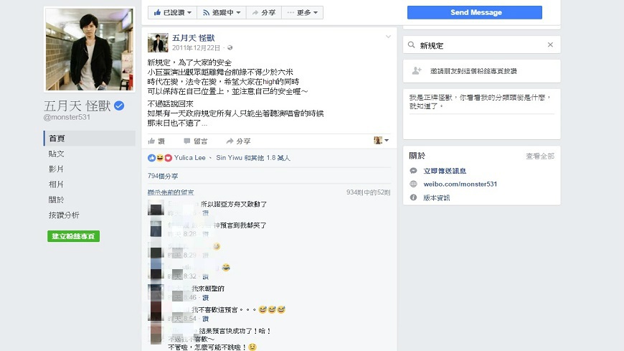Click the magnifier icon in the page search
This screenshot has width=624, height=351.
coord(412,45)
